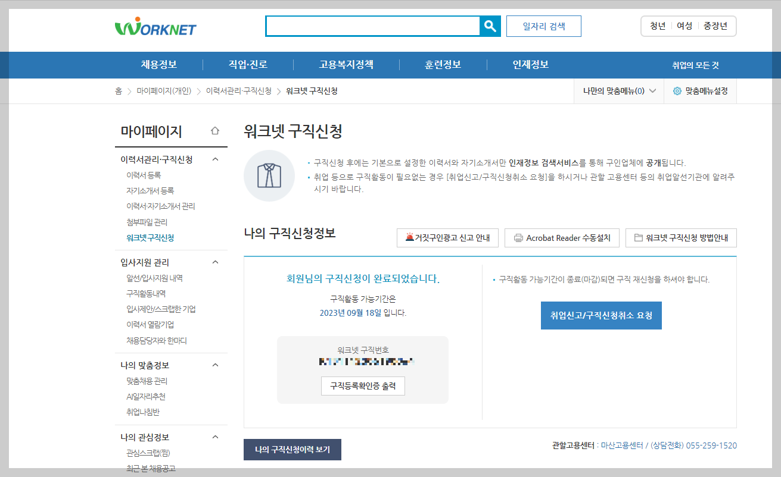781x477 pixels.
Task: Open 취업나침반 in the sidebar
Action: pyautogui.click(x=142, y=412)
